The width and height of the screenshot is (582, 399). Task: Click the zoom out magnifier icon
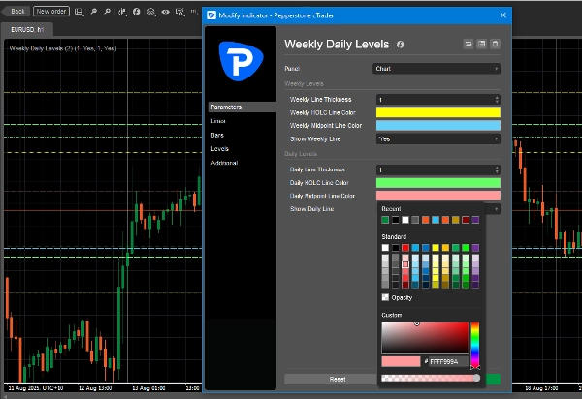pyautogui.click(x=108, y=12)
